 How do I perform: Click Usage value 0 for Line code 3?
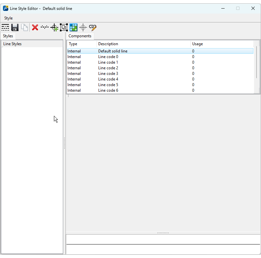(193, 74)
